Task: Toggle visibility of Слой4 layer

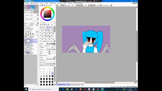Action: click(x=26, y=40)
